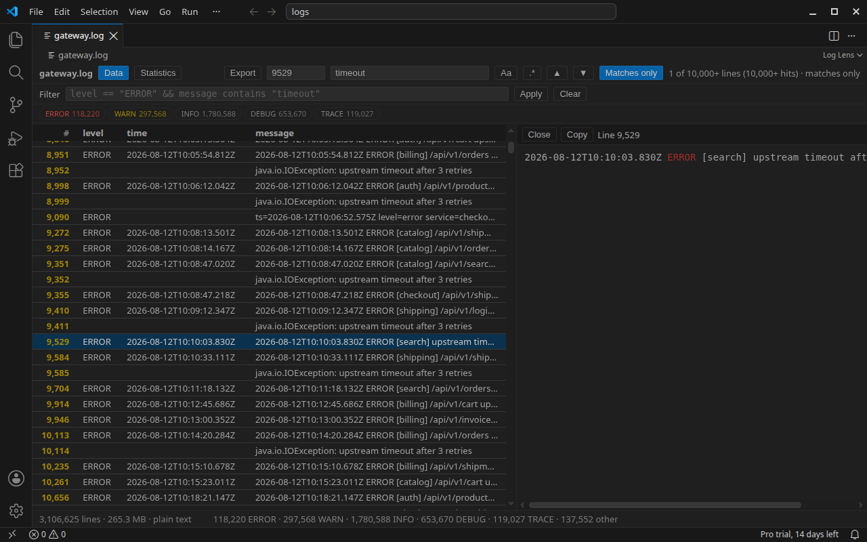Screen dimensions: 867x542
Task: Copy the line 9,529 details
Action: point(577,135)
